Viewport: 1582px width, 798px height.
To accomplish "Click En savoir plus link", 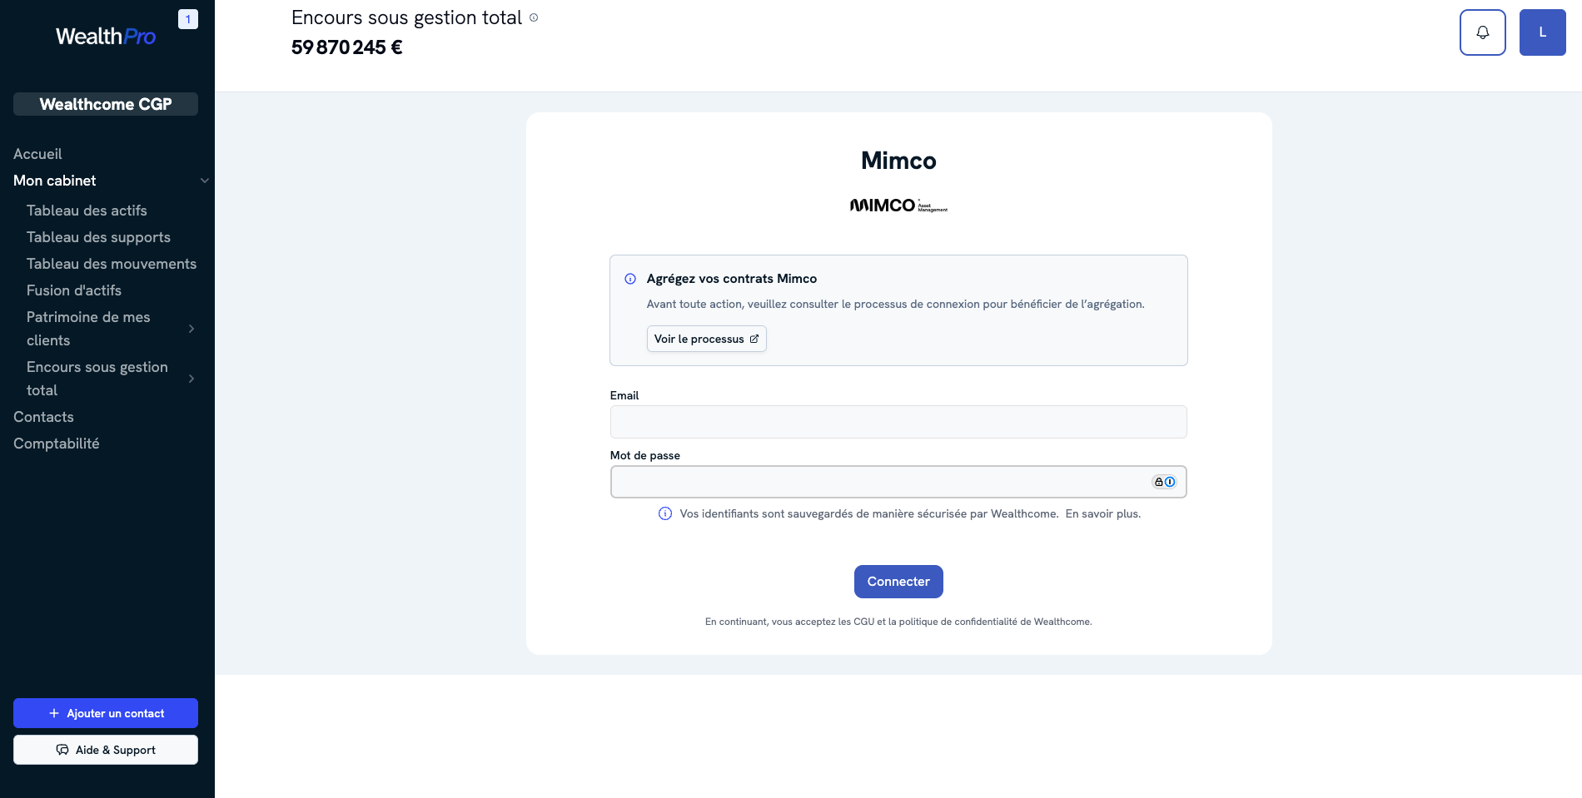I will pyautogui.click(x=1102, y=513).
